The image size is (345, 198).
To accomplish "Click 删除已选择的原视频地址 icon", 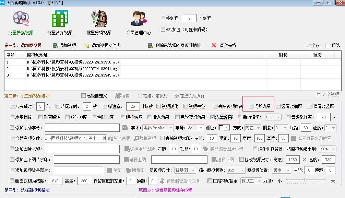I will click(x=150, y=46).
